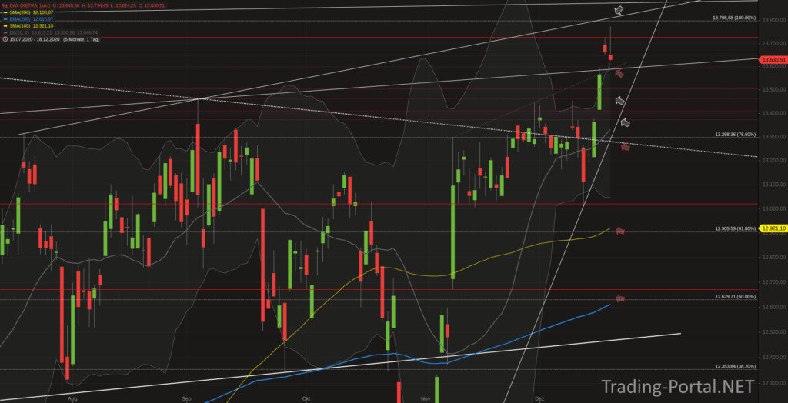Viewport: 788px width, 403px height.
Task: Click the SMA(100) legend value 12.921,10
Action: [43, 25]
